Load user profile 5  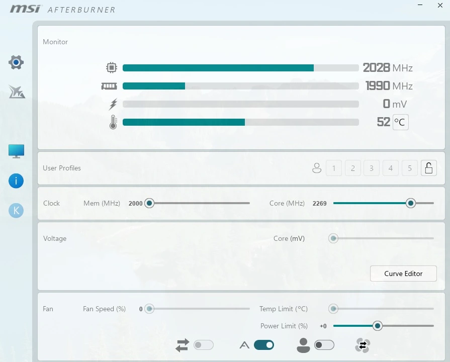(410, 168)
